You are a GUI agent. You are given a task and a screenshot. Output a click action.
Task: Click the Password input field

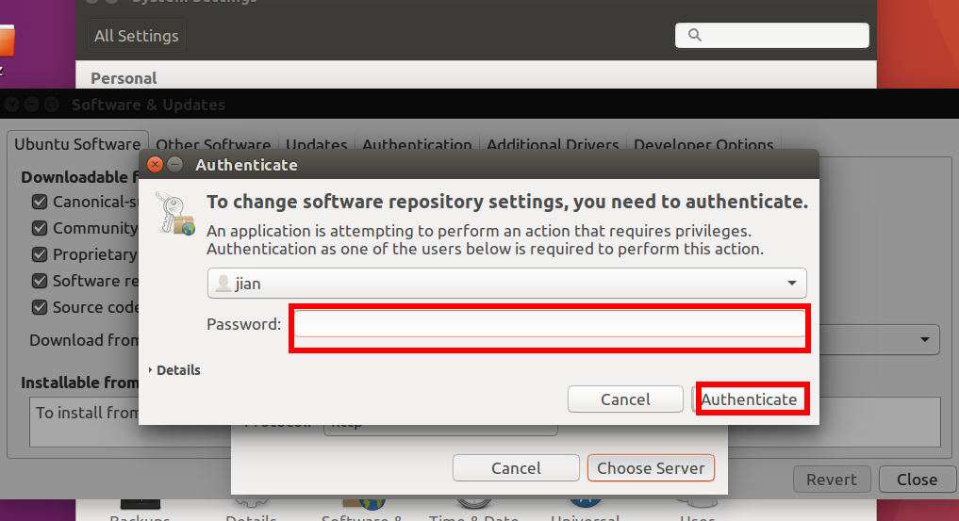[x=550, y=324]
